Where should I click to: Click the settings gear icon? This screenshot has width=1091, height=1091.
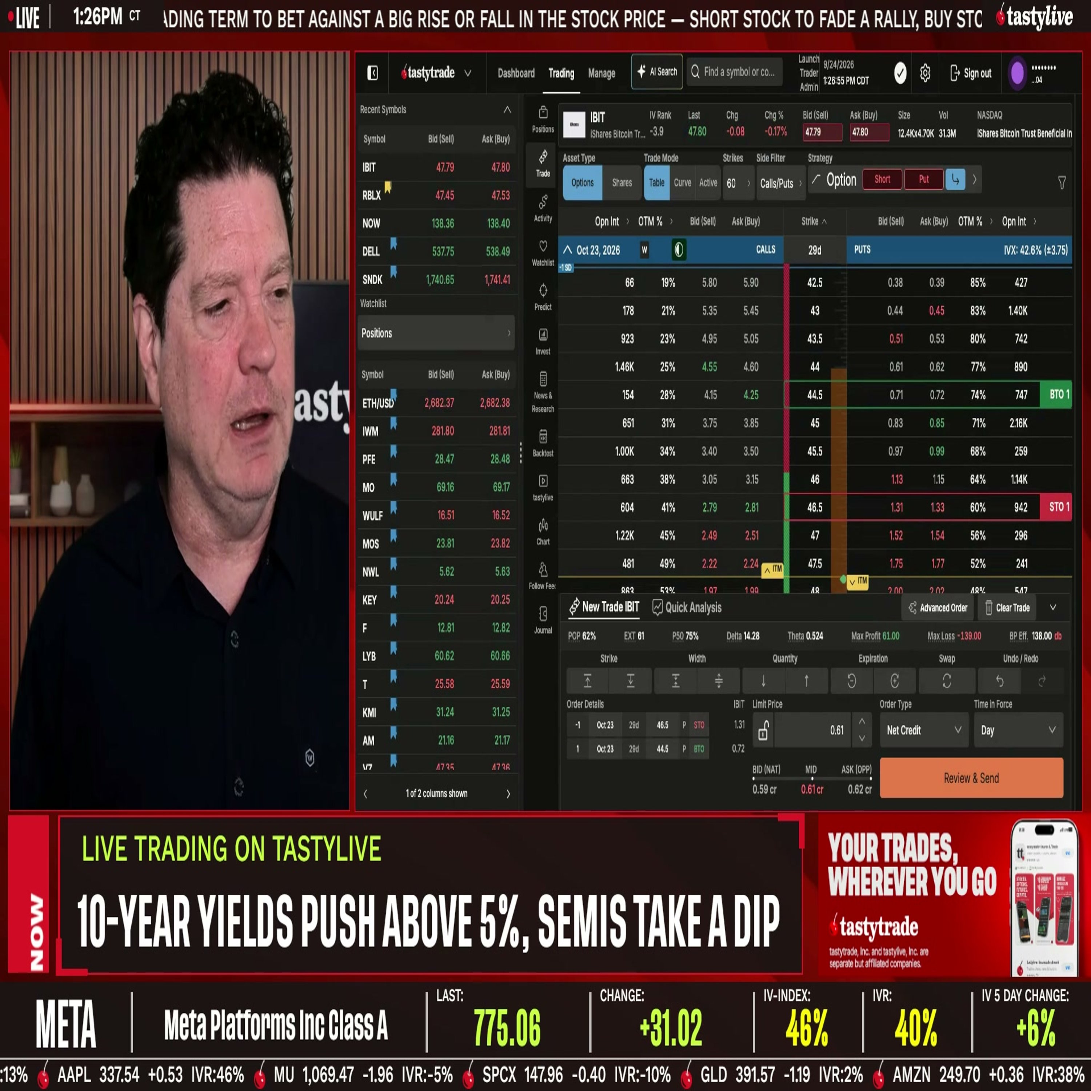pyautogui.click(x=925, y=73)
